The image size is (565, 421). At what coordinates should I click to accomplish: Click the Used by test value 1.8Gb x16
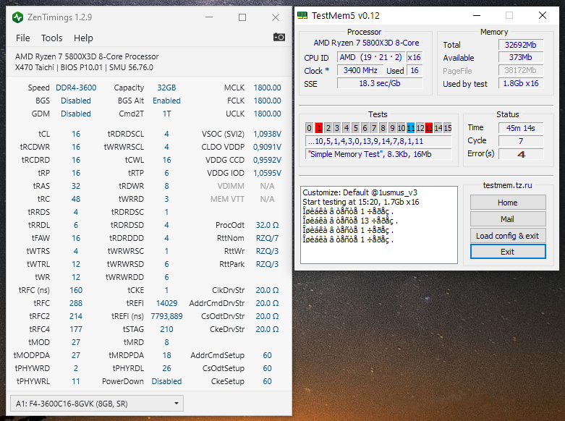tap(521, 83)
